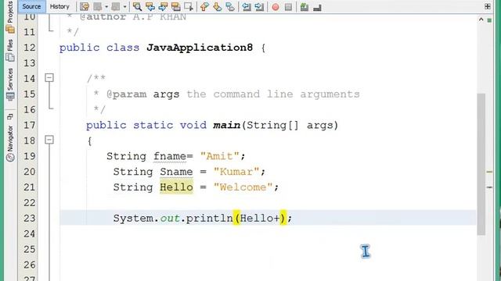Open the Forward history dropdown arrow
Screen dimensions: 501x281
click(124, 7)
